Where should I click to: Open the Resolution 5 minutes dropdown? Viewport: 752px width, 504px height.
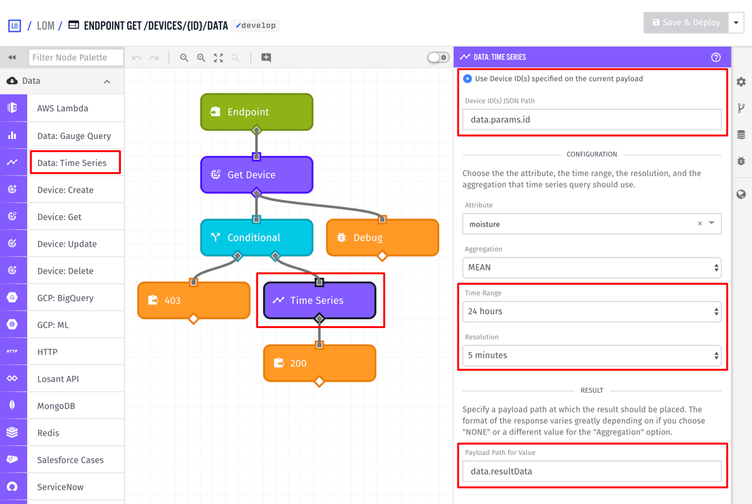click(592, 355)
